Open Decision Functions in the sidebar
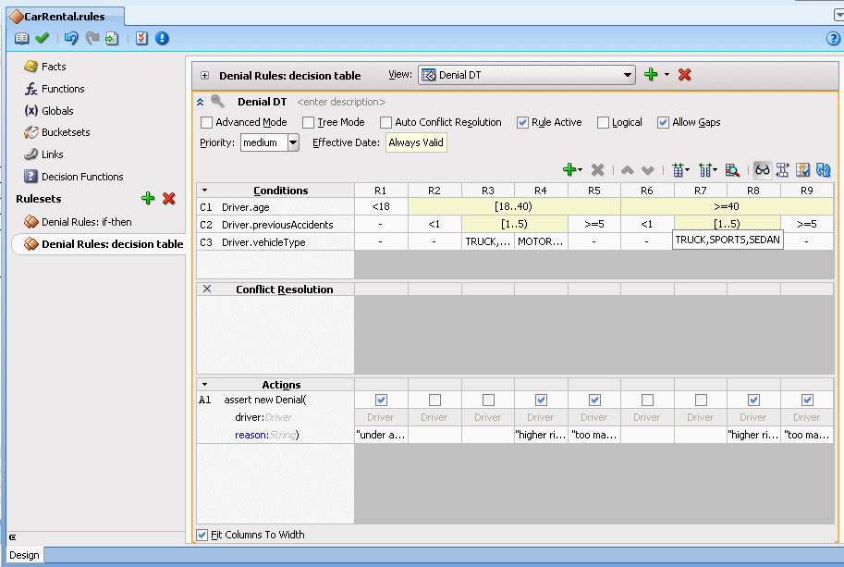The height and width of the screenshot is (567, 844). (x=82, y=177)
